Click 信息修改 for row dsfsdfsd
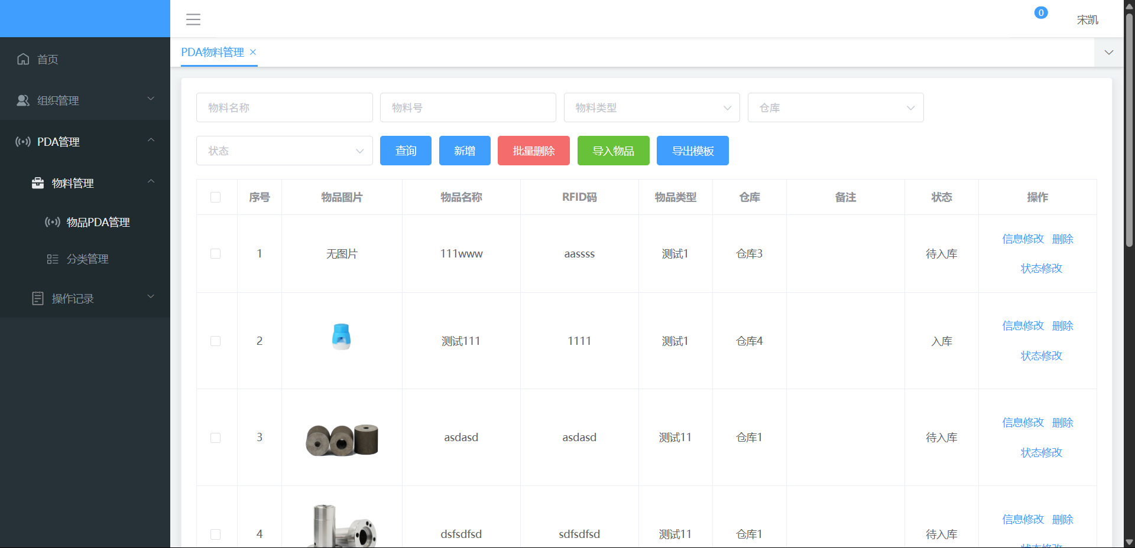 pos(1023,520)
